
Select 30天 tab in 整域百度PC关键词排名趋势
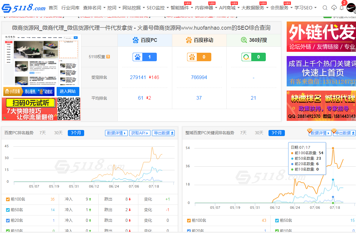coord(259,133)
